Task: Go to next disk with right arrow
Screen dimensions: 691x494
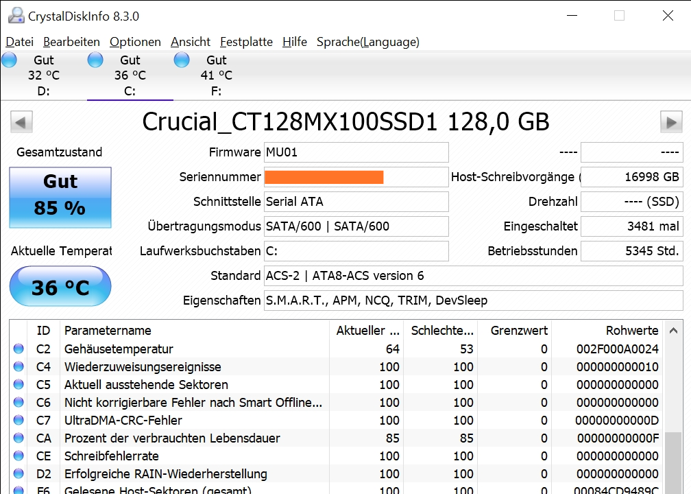Action: [x=671, y=121]
